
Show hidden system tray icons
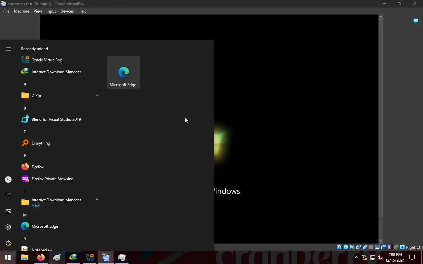coord(356,257)
